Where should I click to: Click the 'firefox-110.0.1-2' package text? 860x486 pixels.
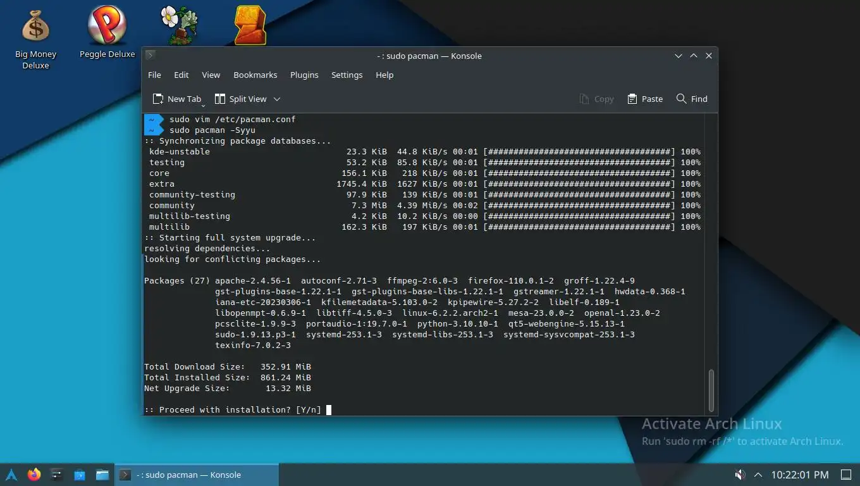point(511,281)
